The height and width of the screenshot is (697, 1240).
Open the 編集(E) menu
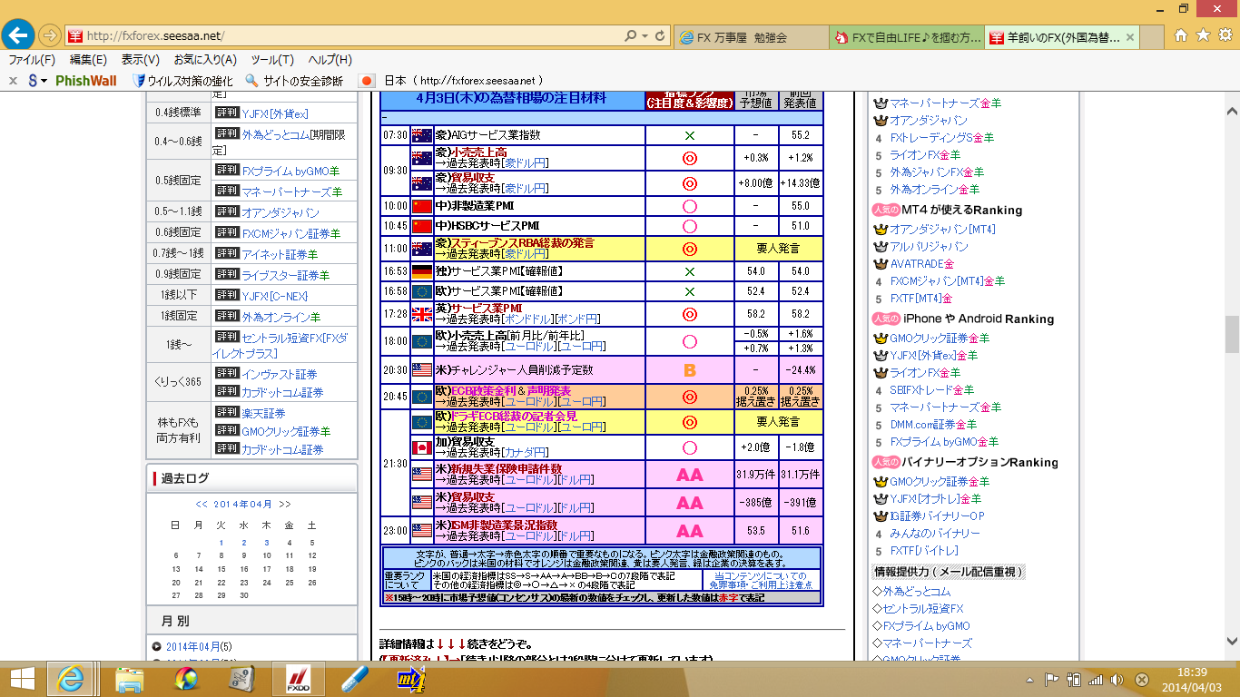click(x=88, y=60)
